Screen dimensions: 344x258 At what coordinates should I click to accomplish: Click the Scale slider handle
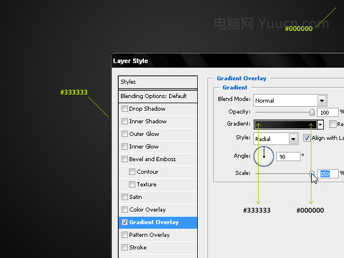[x=312, y=174]
